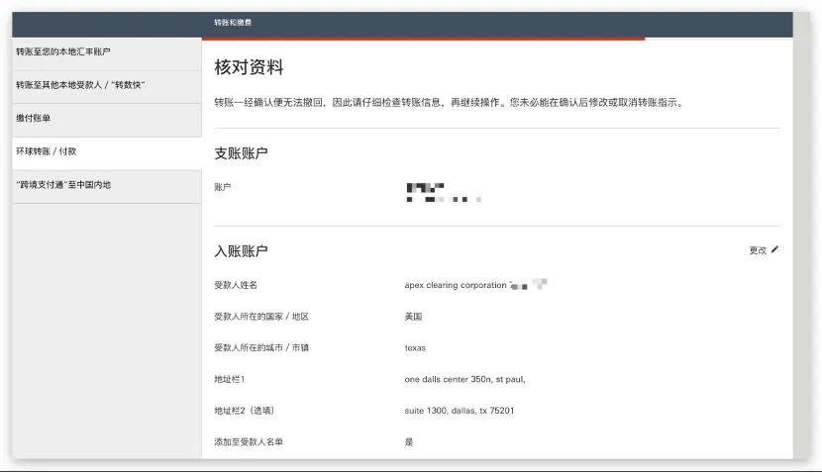822x473 pixels.
Task: Click the 入账账户 section heading
Action: coord(241,251)
